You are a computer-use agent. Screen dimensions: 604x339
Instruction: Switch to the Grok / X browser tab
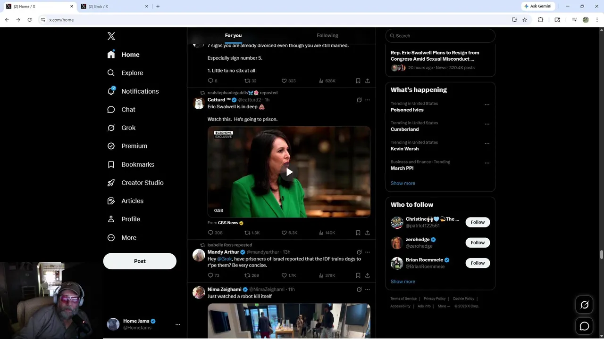click(114, 6)
